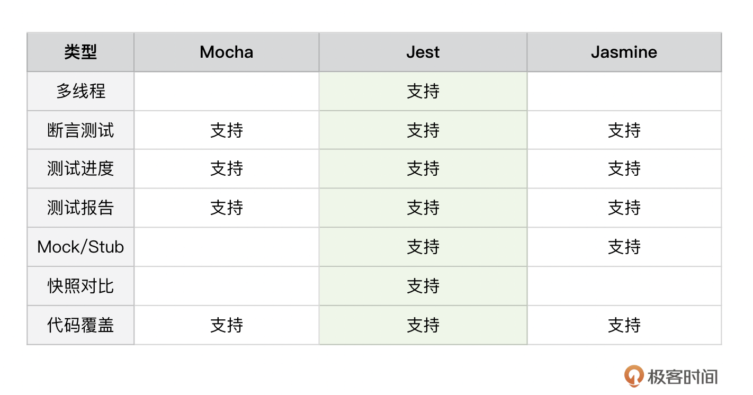
Task: Click the Mock/Stub row label
Action: point(80,247)
